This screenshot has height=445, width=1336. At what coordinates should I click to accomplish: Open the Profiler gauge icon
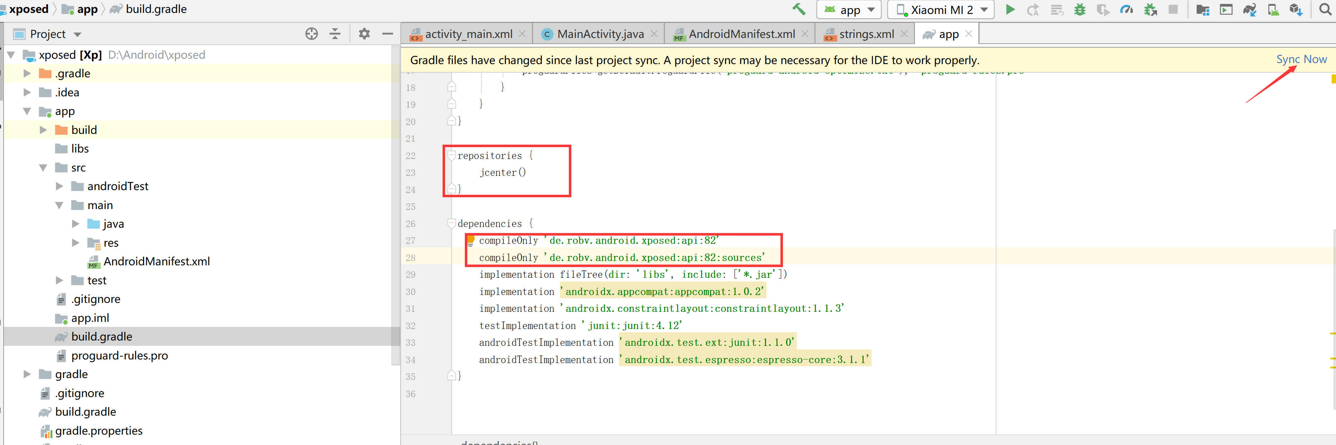(1126, 9)
